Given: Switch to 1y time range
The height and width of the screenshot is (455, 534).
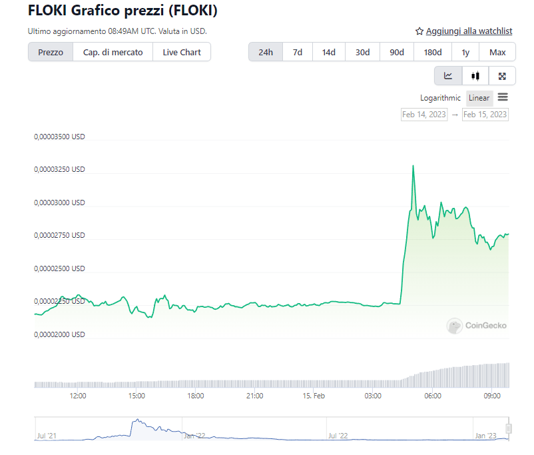Looking at the screenshot, I should 465,52.
